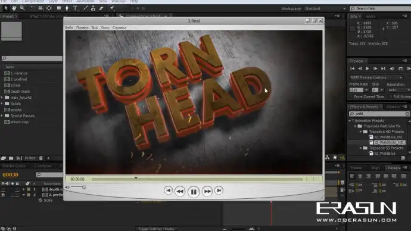Screen dimensions: 411x231
Task: Expand depth mask layer properties
Action: pyautogui.click(x=24, y=189)
